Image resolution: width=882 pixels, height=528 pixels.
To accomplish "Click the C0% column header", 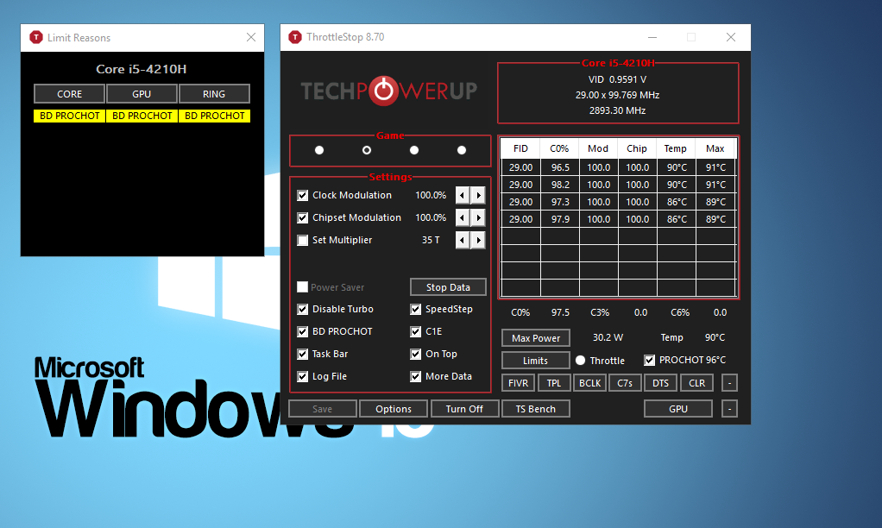I will tap(560, 148).
